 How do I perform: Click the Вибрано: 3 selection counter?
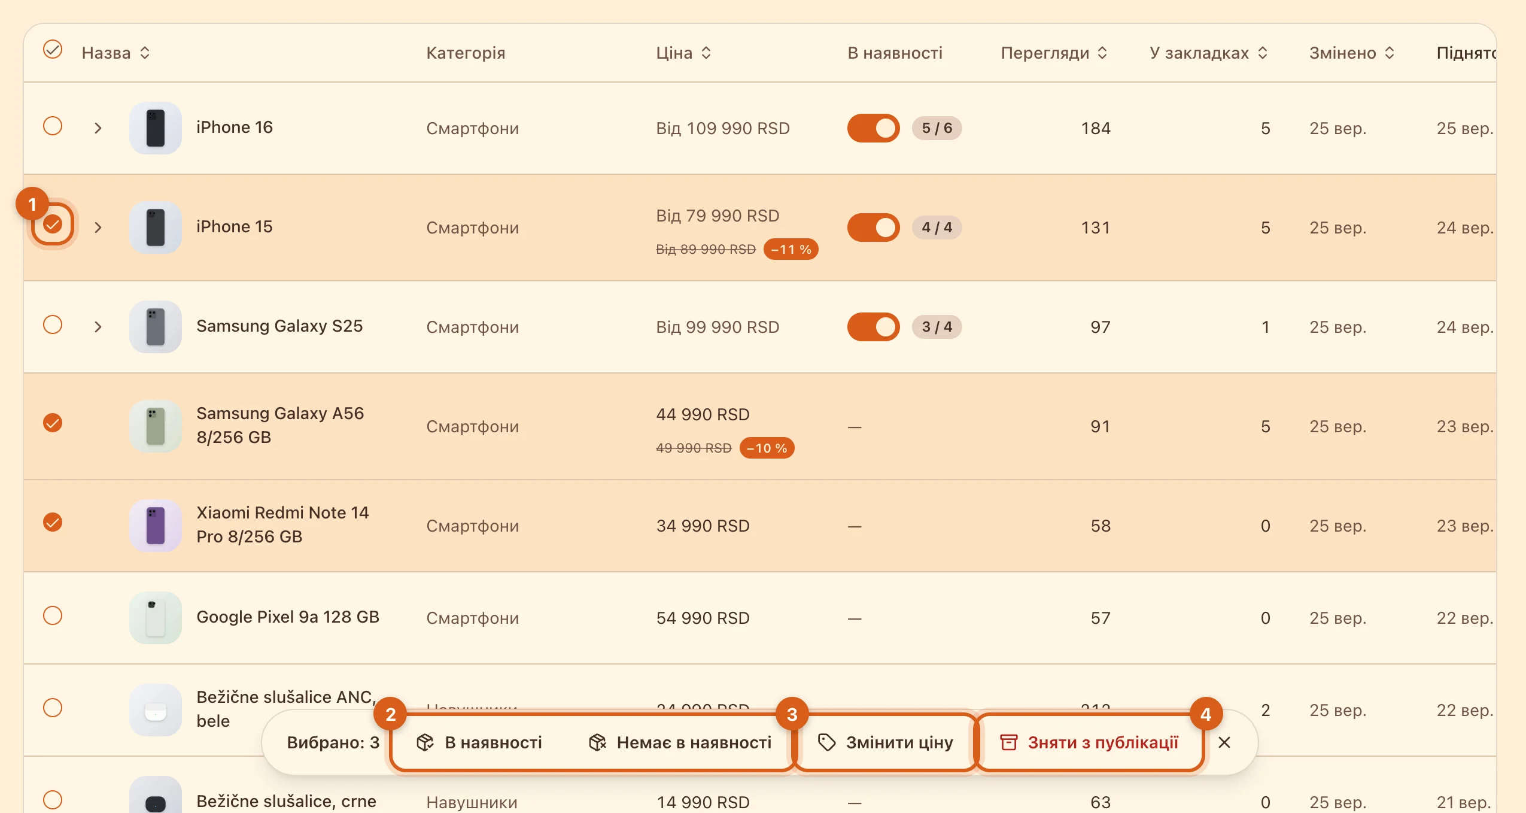pyautogui.click(x=333, y=743)
